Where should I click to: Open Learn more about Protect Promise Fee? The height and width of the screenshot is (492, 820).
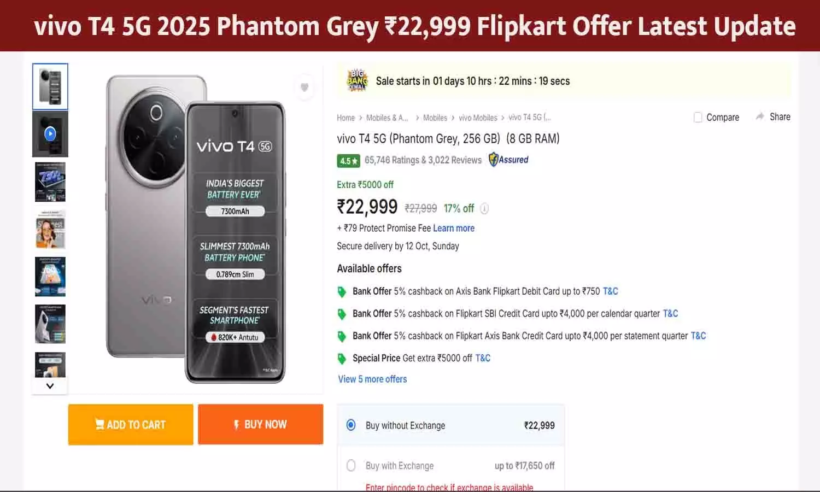tap(453, 228)
